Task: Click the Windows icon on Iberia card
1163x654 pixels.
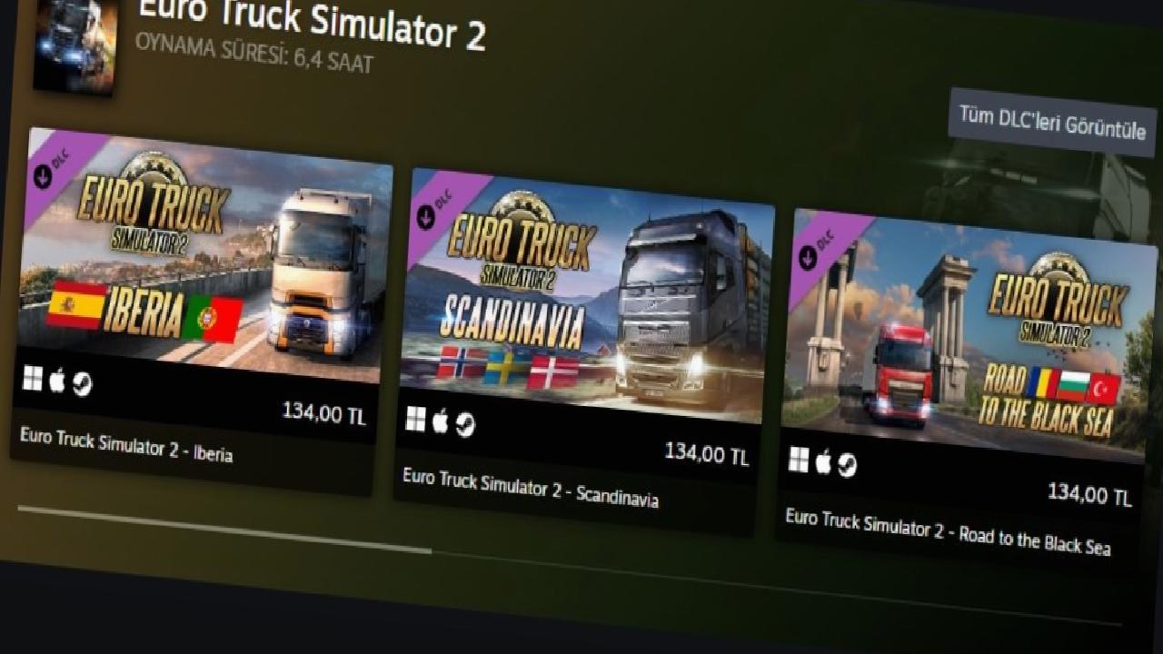Action: click(33, 380)
